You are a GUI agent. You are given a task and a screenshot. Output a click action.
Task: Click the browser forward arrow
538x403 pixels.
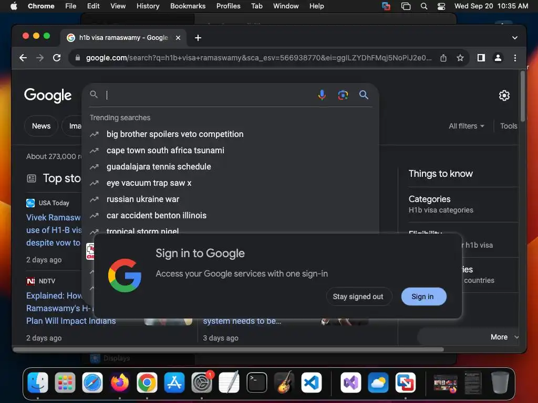click(x=40, y=58)
